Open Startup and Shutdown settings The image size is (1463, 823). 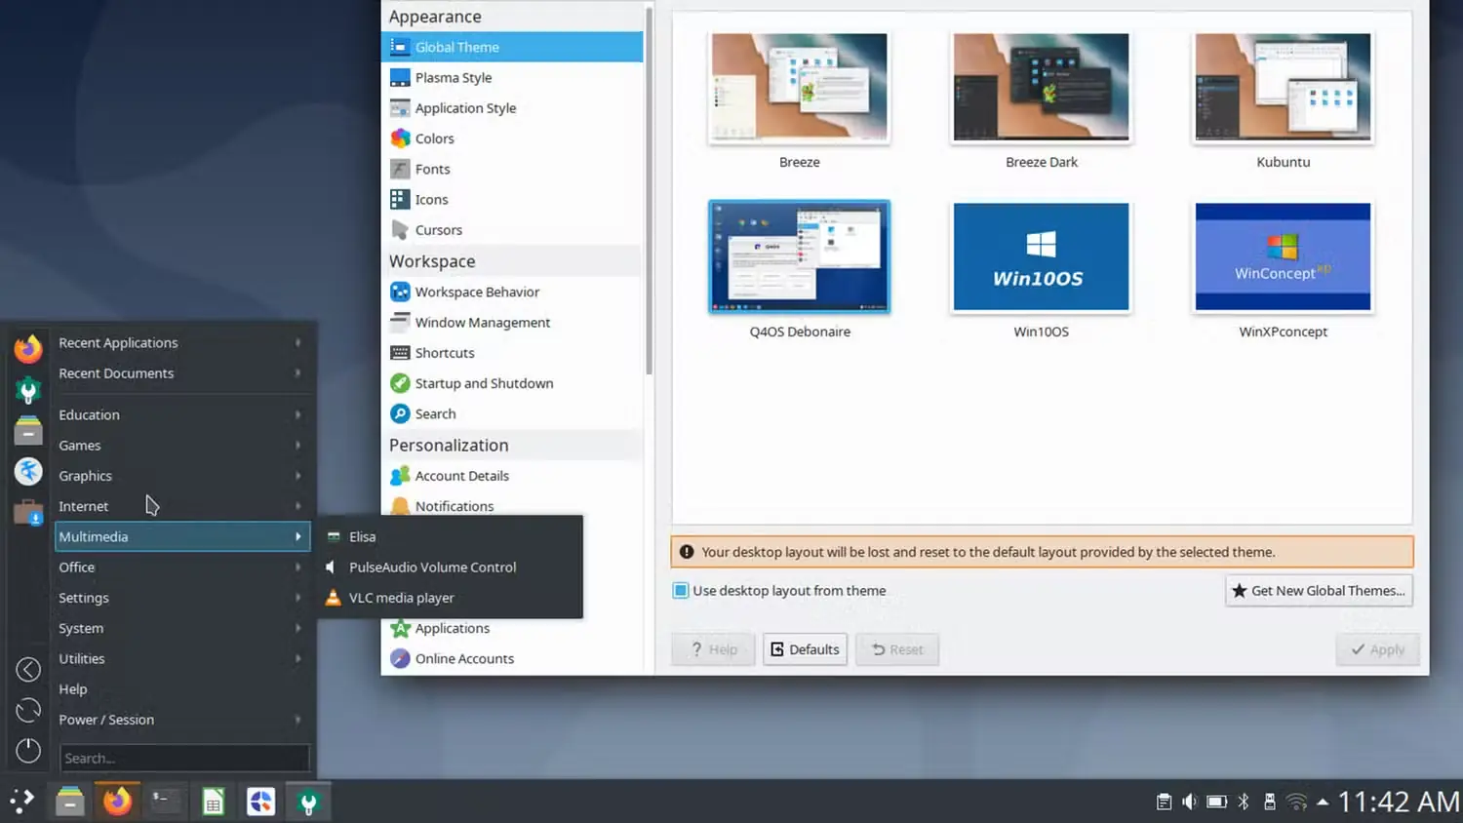pyautogui.click(x=512, y=383)
